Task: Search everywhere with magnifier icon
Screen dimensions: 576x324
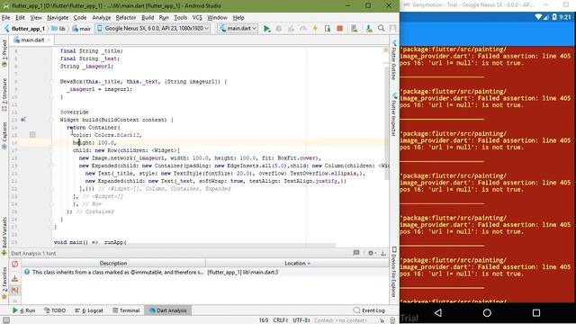Action: click(382, 28)
